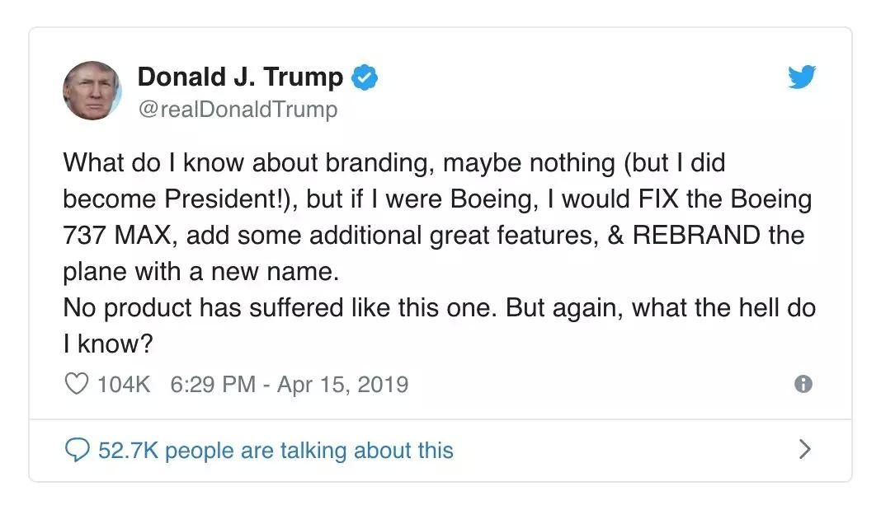The image size is (881, 519).
Task: Click the "No product has suffered" sentence
Action: pos(280,308)
